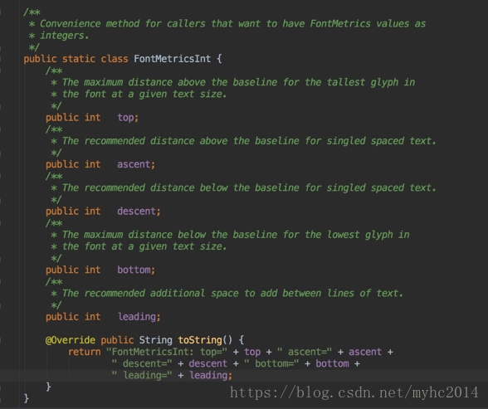
Task: Click comment "The recommended distance below the baseline"
Action: point(244,187)
